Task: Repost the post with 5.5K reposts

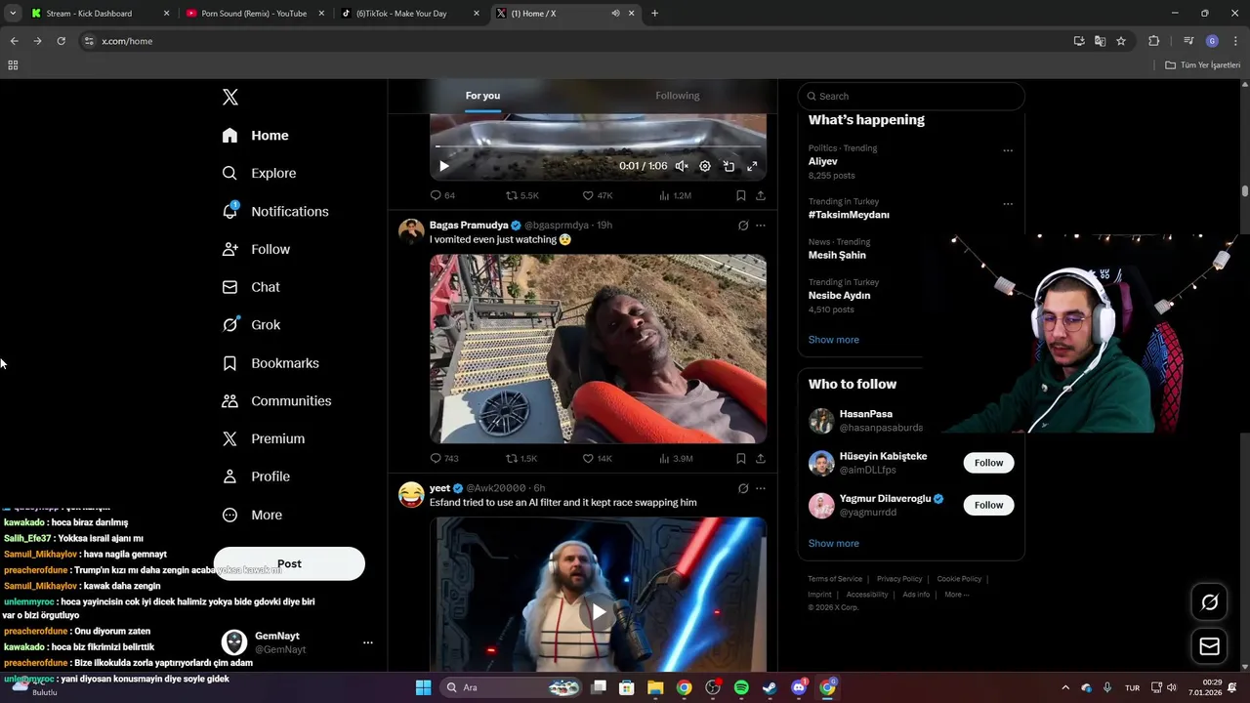Action: tap(521, 195)
